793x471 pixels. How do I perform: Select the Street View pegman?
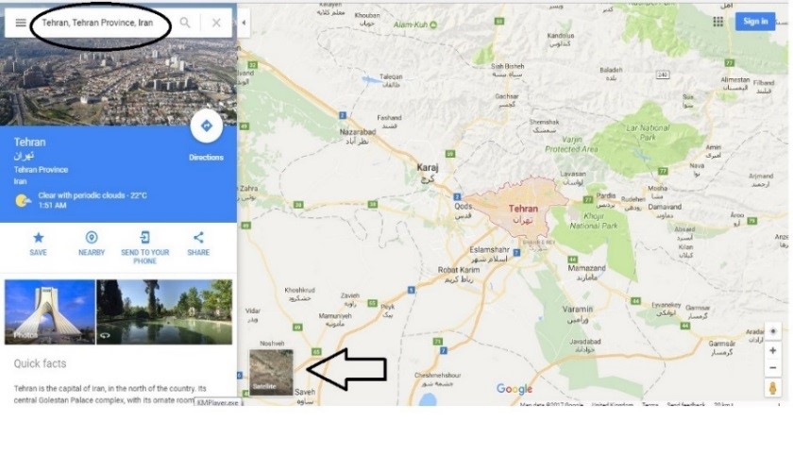(773, 389)
